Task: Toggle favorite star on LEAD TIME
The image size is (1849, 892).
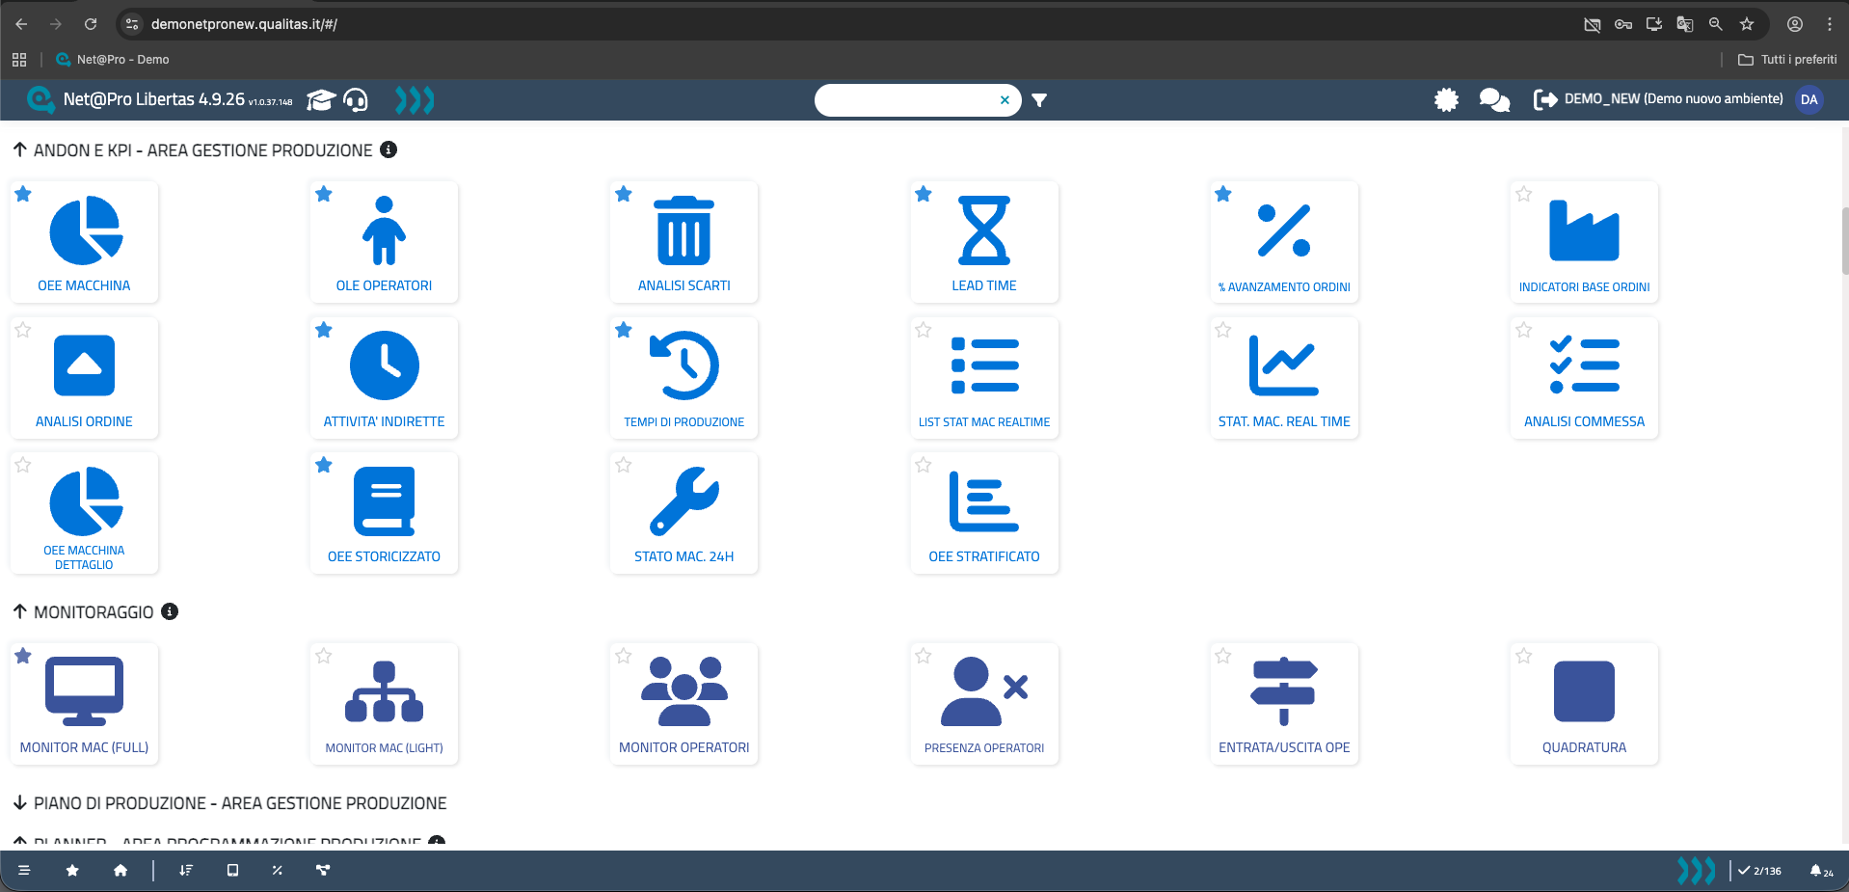Action: tap(924, 194)
